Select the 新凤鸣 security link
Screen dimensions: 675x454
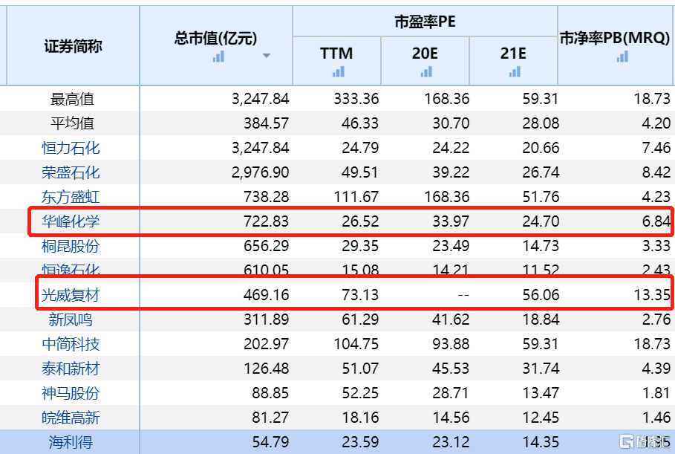[71, 320]
